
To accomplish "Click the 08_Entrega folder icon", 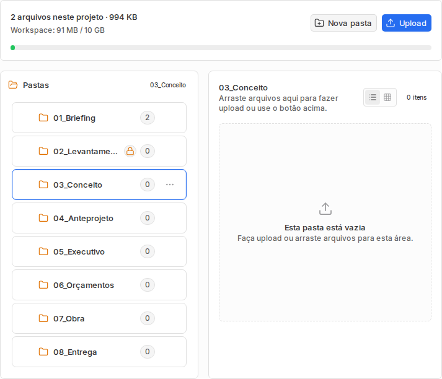I will 43,352.
